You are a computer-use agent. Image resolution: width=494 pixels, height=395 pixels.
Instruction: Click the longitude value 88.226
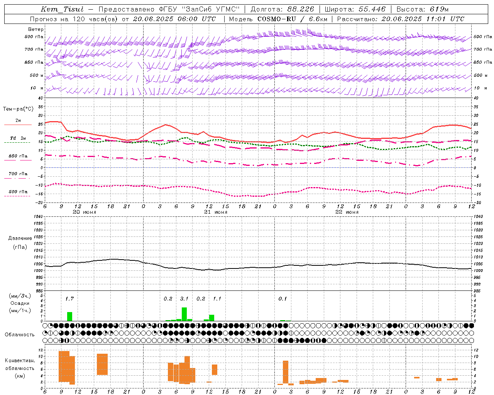coord(301,9)
